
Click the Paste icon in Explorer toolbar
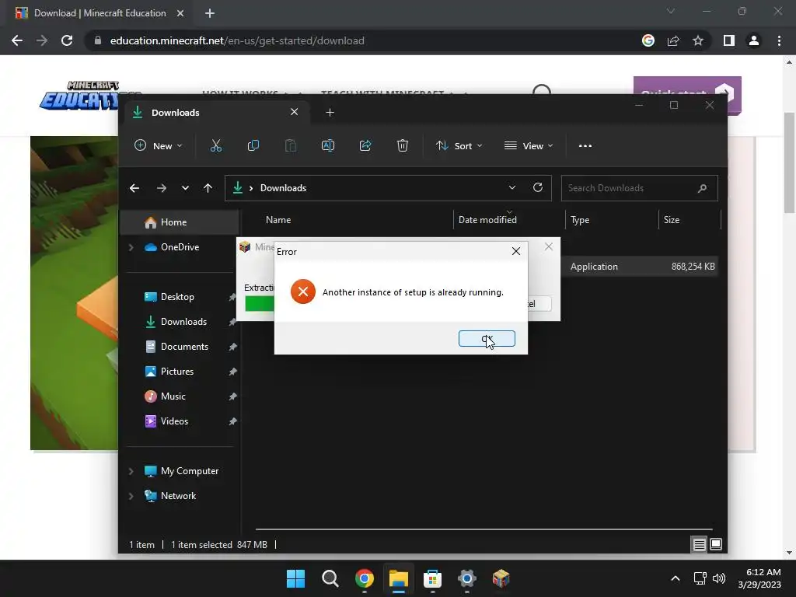click(x=291, y=145)
